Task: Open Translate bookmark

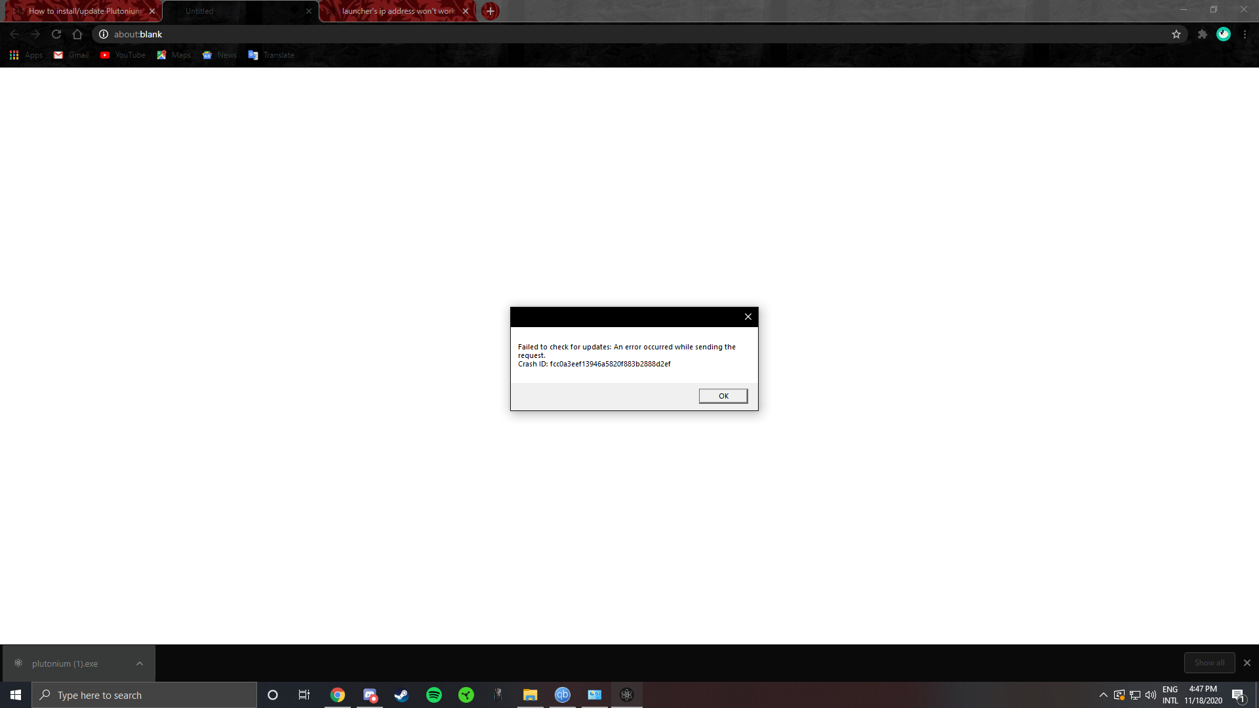Action: (x=271, y=55)
